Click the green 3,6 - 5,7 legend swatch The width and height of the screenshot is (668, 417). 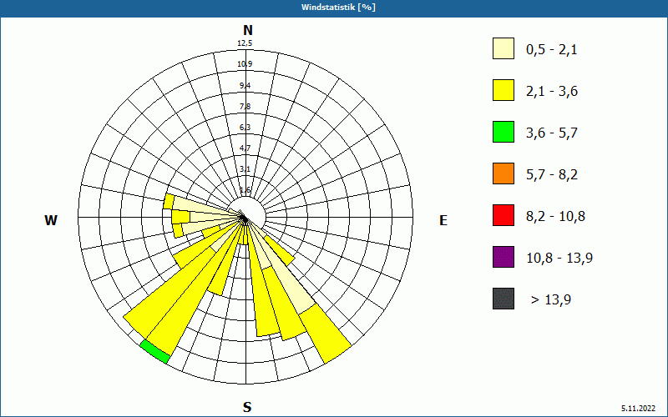point(504,132)
